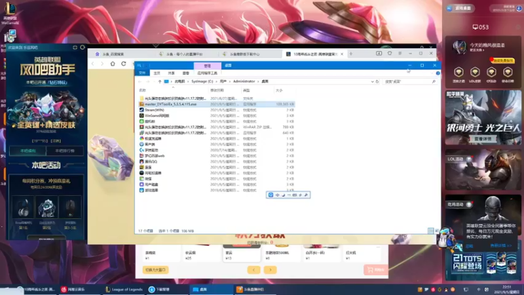Viewport: 524px width, 295px height.
Task: Click the browser shield icon
Action: 390,53
